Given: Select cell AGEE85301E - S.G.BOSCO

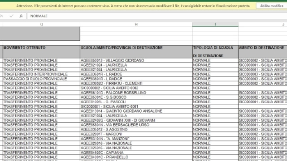Looking at the screenshot, I should coord(136,97).
